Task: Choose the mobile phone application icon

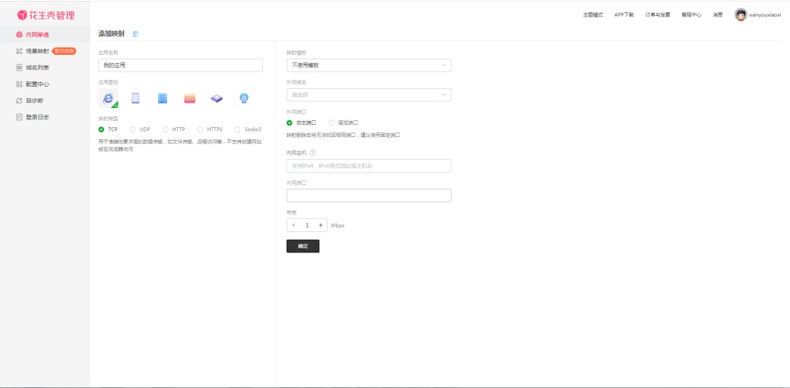Action: click(135, 98)
